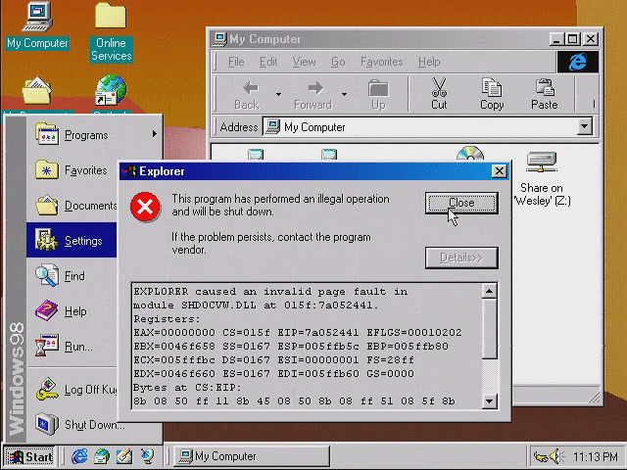Click error details scrollbar down arrow
This screenshot has width=627, height=470.
(490, 400)
